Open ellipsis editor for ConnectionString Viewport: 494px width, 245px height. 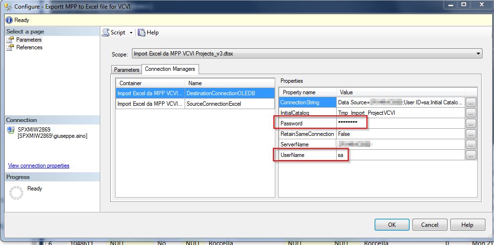[x=470, y=102]
